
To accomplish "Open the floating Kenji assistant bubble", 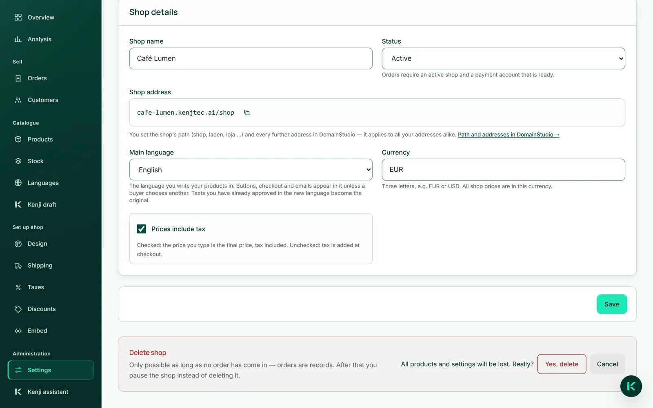I will pos(631,386).
